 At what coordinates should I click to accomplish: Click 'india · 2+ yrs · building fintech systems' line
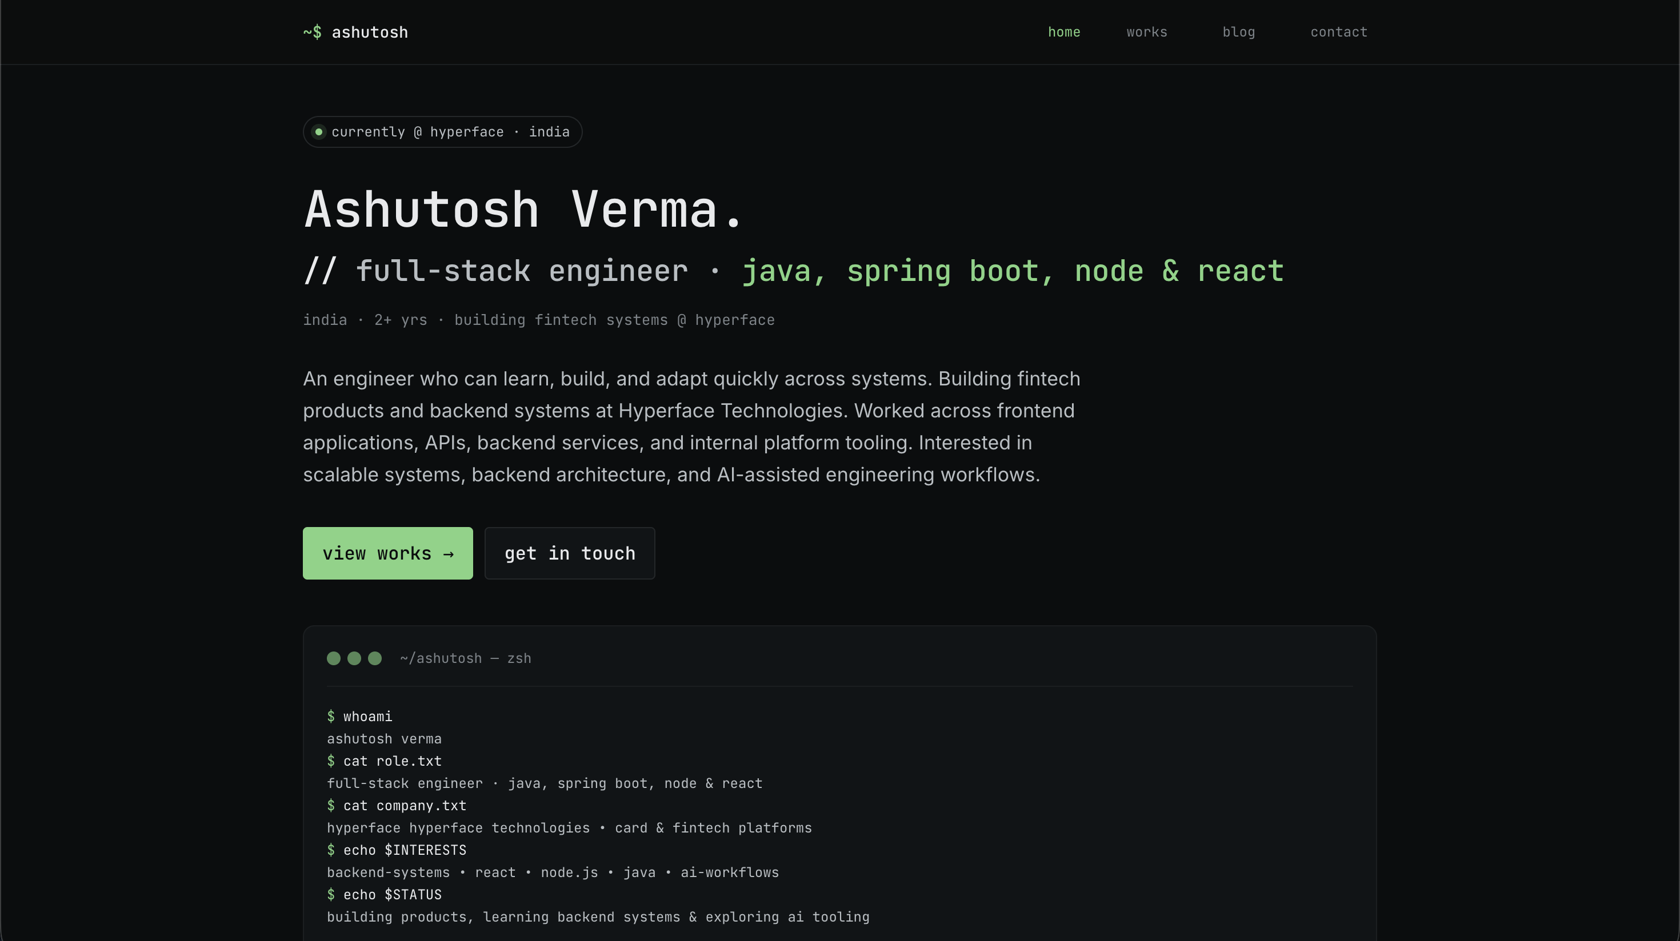click(x=539, y=320)
